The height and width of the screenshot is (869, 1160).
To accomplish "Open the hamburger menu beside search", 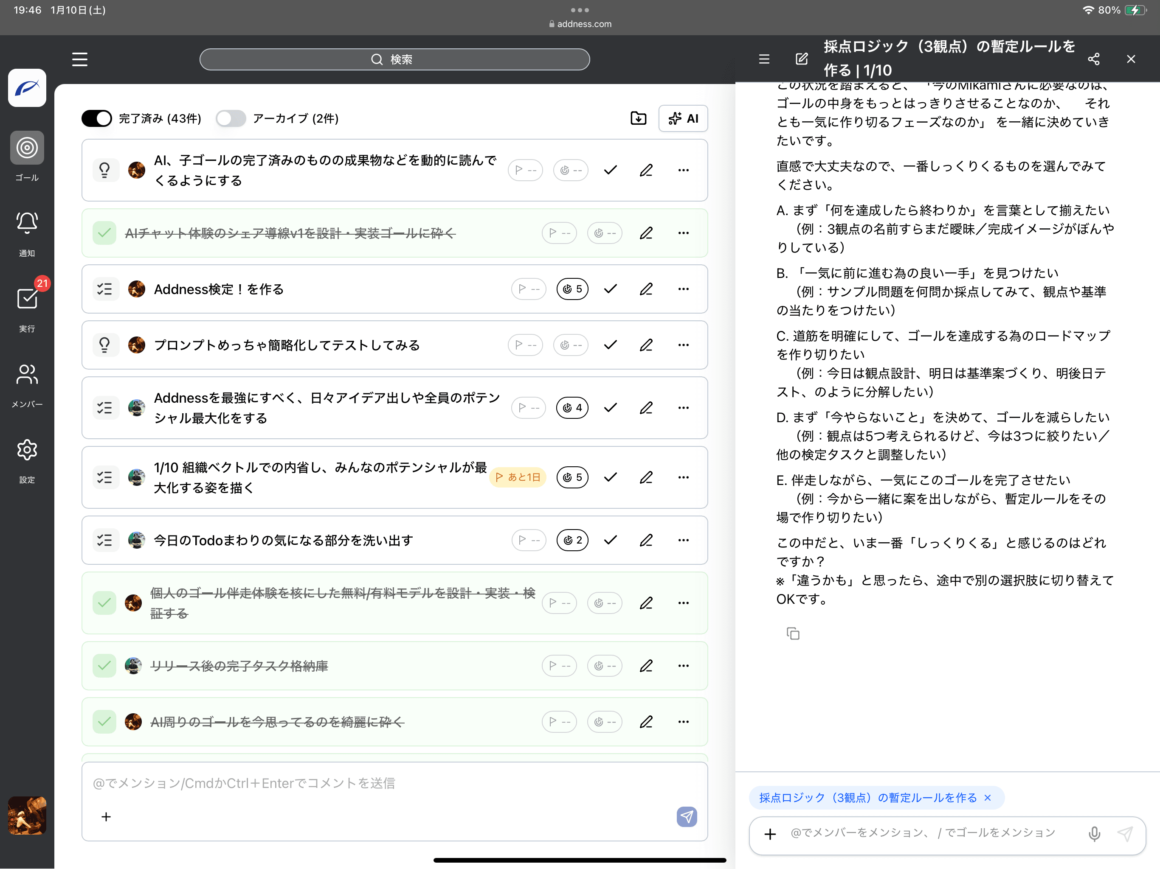I will pyautogui.click(x=80, y=59).
